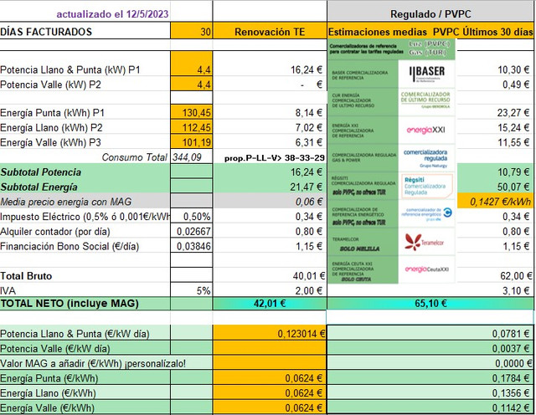Select the Energía Valle 101,19 kWh cell

192,142
